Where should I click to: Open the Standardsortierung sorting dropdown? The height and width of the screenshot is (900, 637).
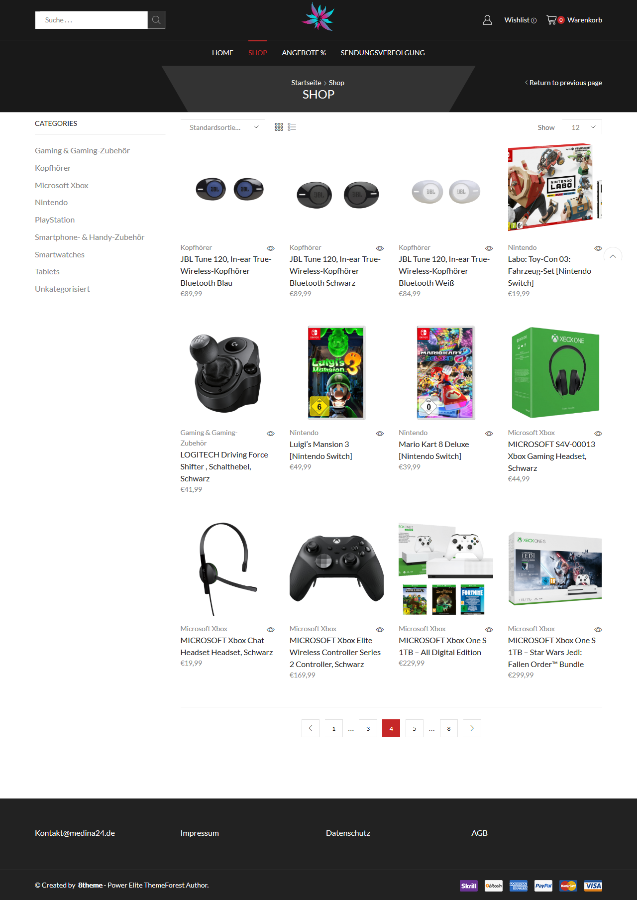click(223, 127)
